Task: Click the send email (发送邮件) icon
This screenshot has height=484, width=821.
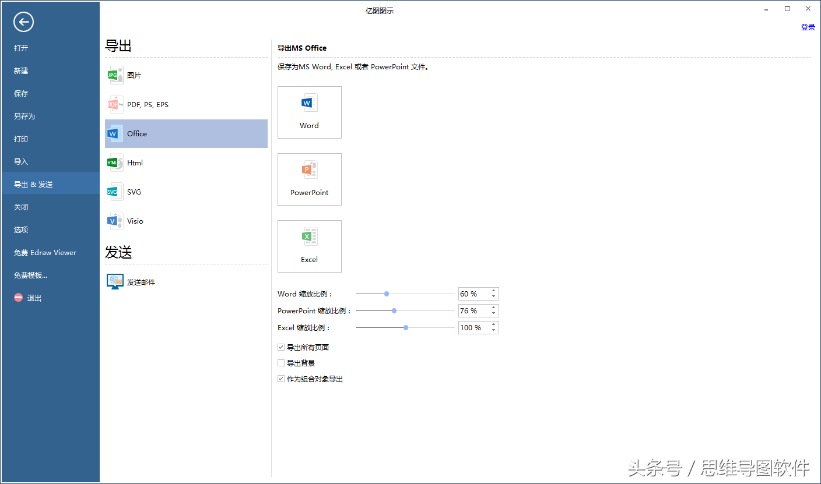Action: [115, 282]
